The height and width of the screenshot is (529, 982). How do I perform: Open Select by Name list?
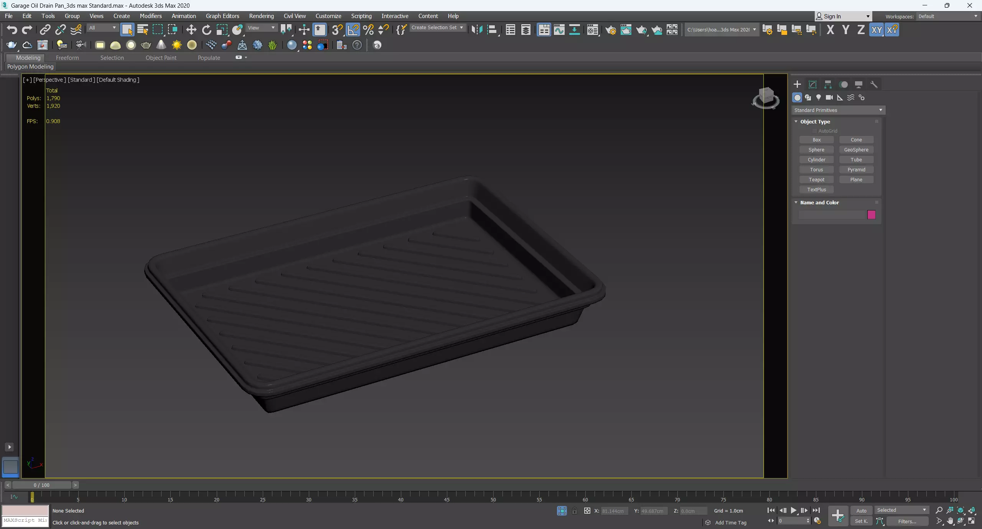tap(142, 30)
